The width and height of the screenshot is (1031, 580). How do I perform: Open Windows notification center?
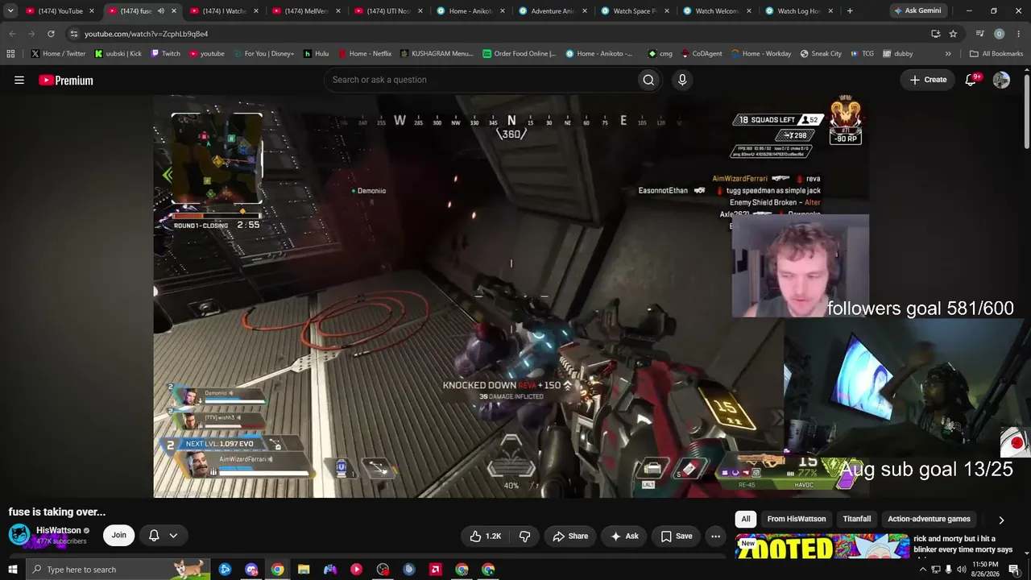1014,570
